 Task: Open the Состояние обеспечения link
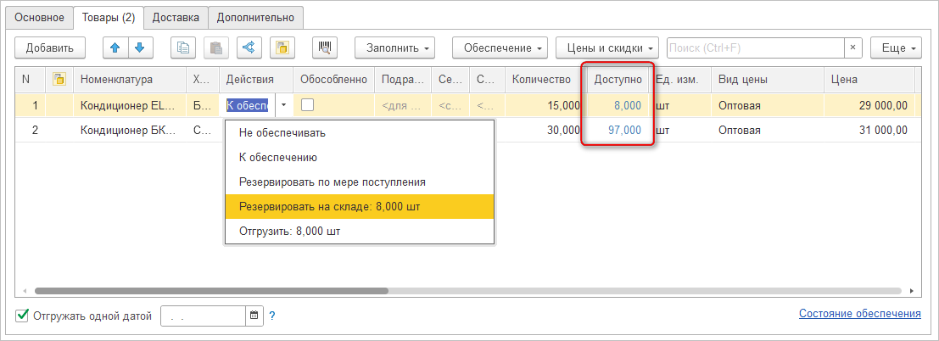pyautogui.click(x=859, y=314)
